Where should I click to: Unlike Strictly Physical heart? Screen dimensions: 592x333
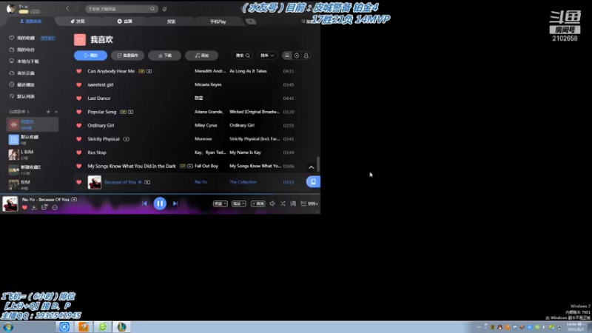click(79, 139)
